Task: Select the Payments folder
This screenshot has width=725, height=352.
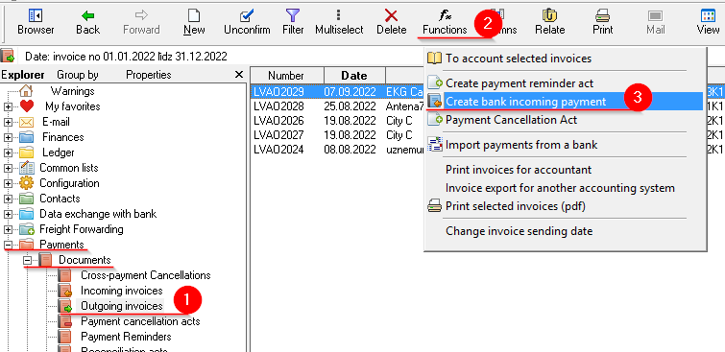Action: (62, 245)
